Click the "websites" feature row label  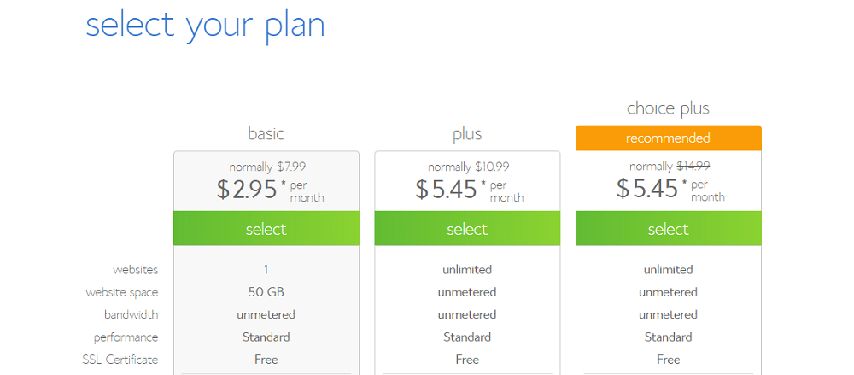[x=135, y=270]
